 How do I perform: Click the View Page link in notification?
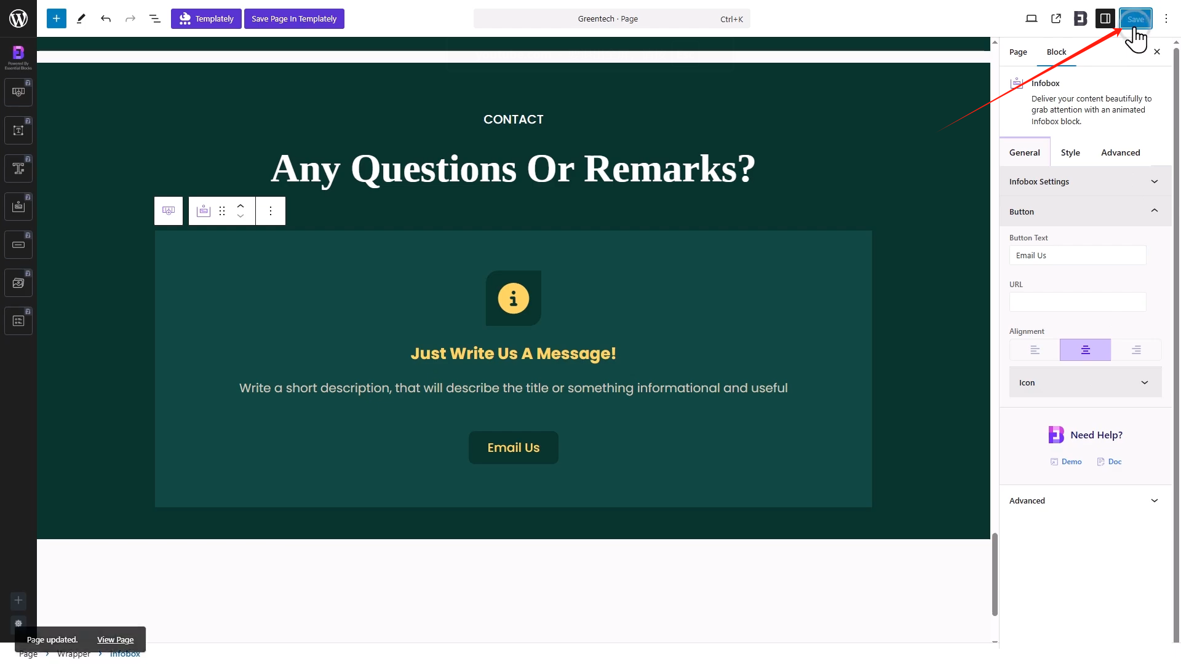pos(115,639)
